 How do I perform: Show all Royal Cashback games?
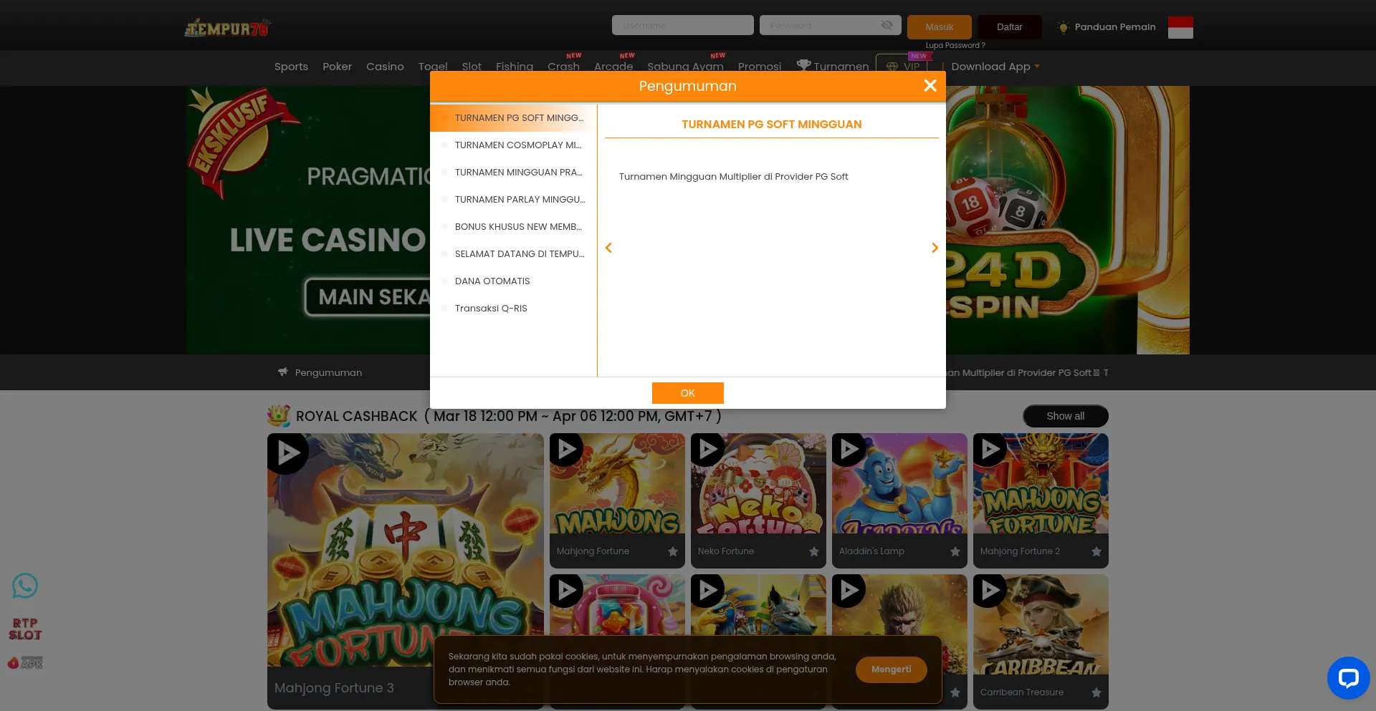(1066, 416)
